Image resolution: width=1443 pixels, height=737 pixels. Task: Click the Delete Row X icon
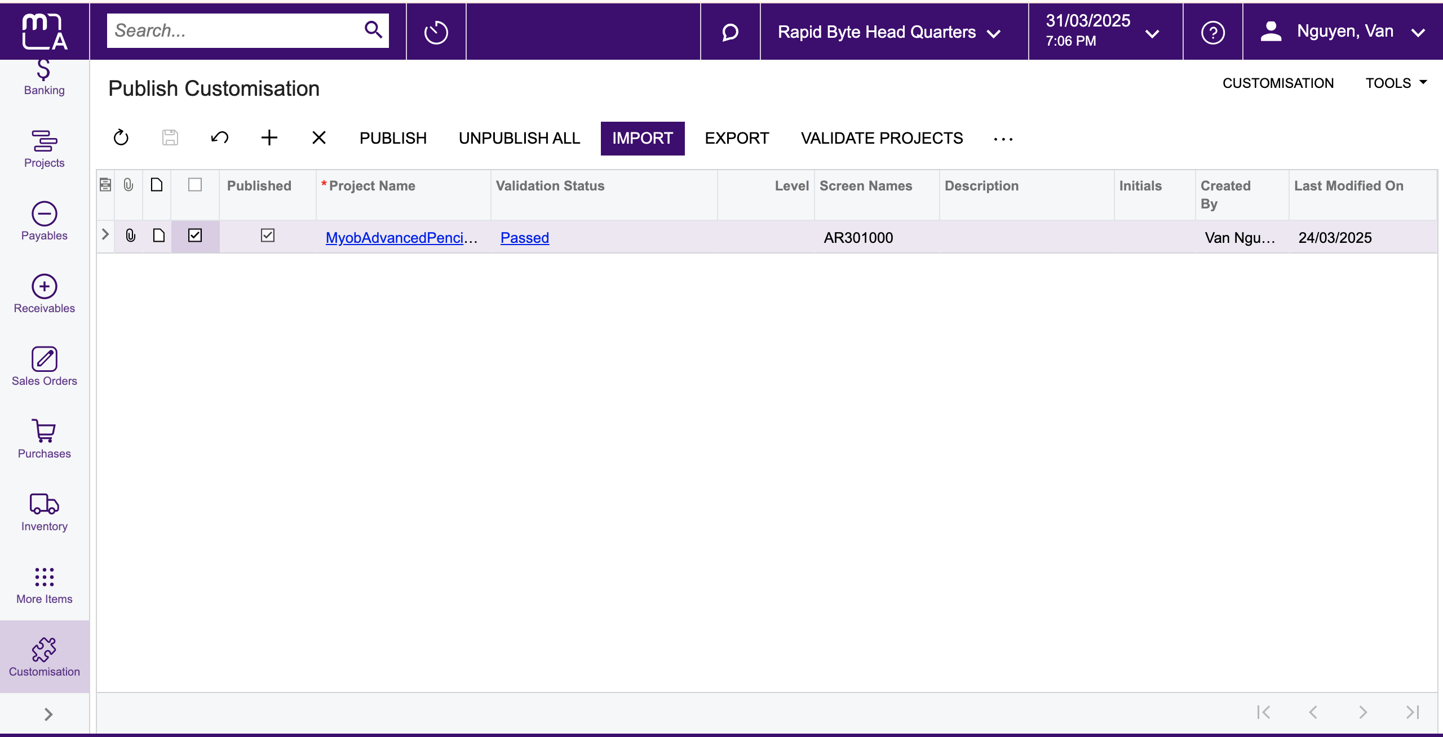pos(319,138)
